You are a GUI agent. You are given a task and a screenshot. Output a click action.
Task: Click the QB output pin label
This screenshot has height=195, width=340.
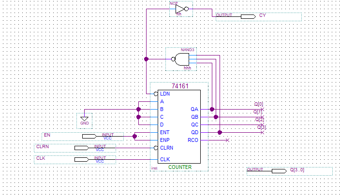[x=194, y=117]
